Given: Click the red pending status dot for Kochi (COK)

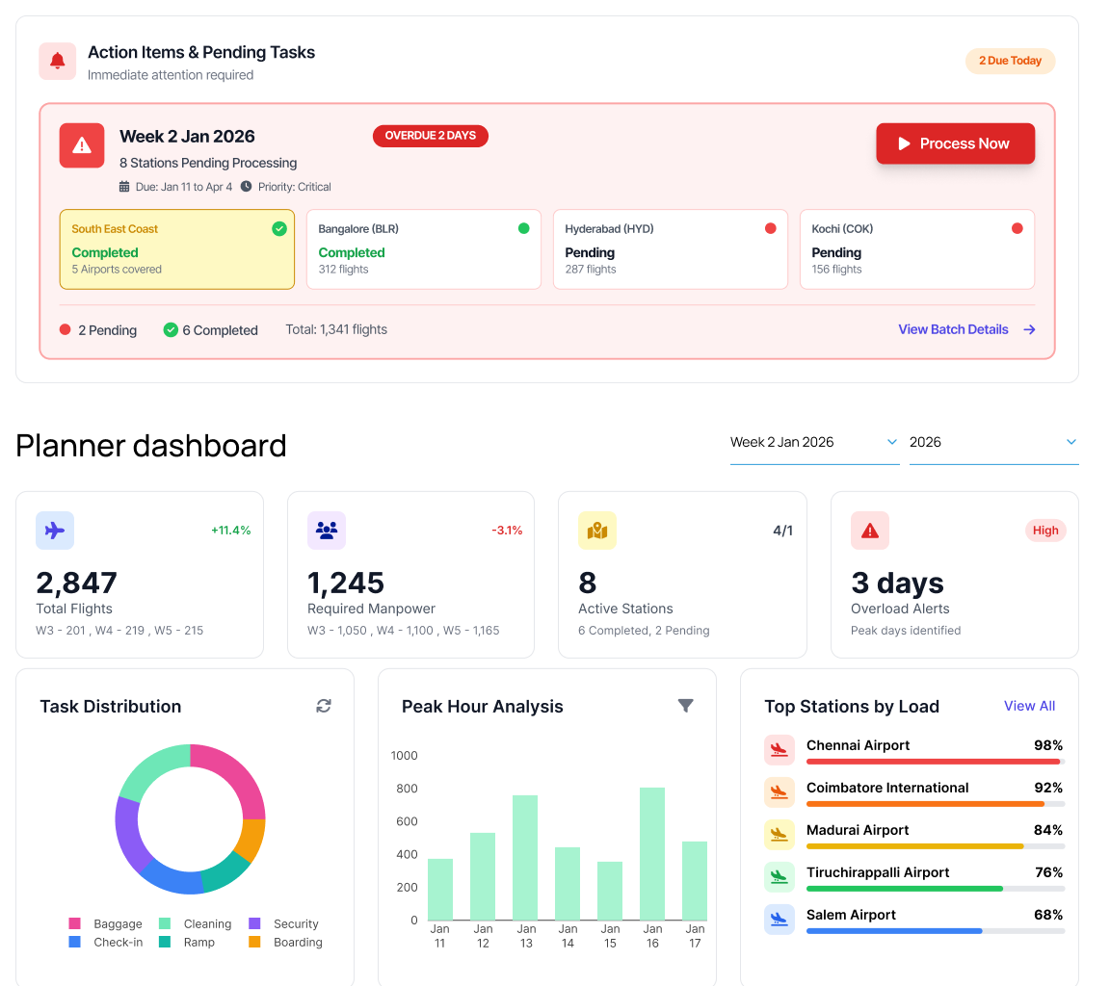Looking at the screenshot, I should [1017, 227].
